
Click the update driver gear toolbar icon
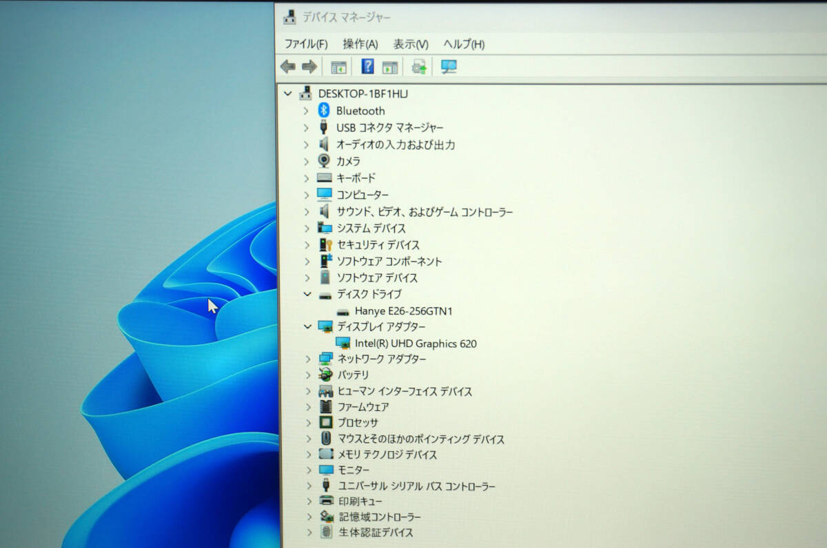[419, 67]
